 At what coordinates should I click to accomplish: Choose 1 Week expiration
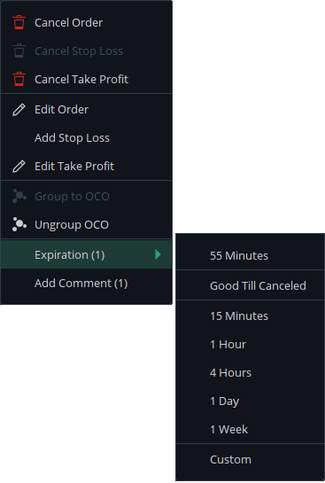[x=250, y=430]
